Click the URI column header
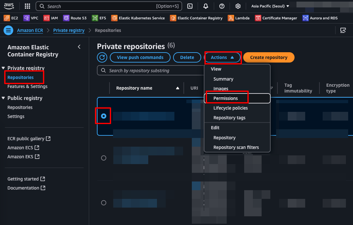 (194, 88)
